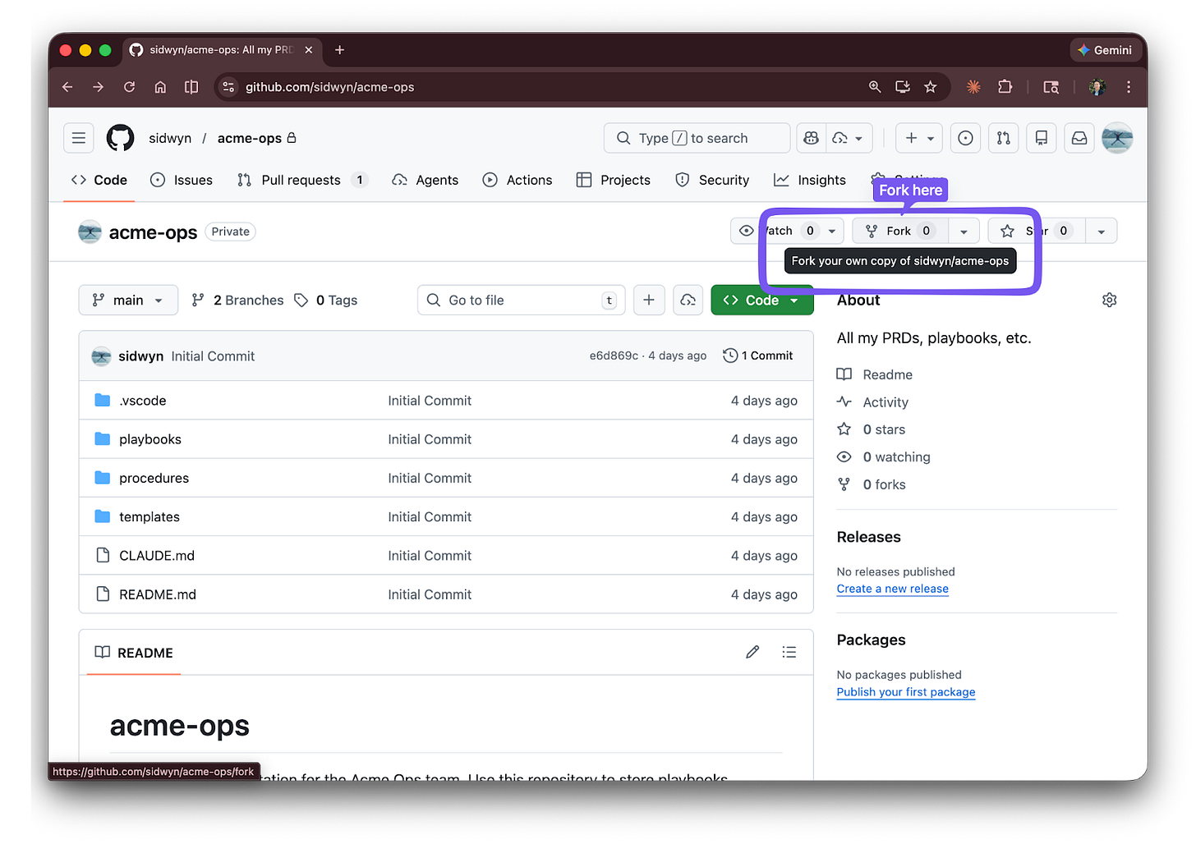Open the issues icon in header
Screen dimensions: 1196x844
coord(966,138)
